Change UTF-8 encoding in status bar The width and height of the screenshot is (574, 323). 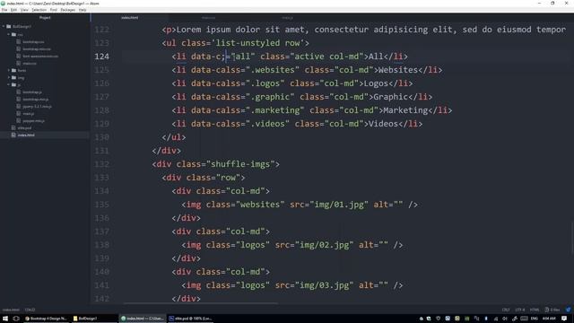point(520,310)
